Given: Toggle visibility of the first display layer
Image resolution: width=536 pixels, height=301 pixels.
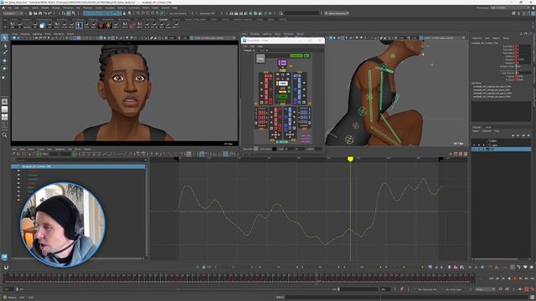Looking at the screenshot, I should (474, 141).
